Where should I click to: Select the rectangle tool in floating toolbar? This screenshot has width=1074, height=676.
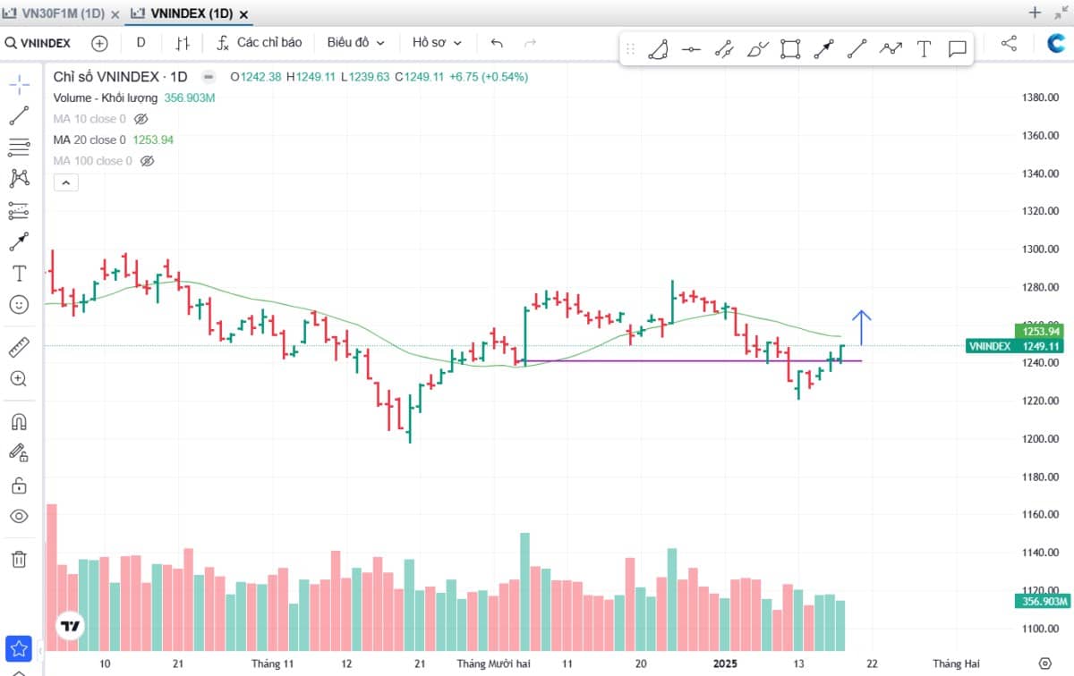[x=789, y=48]
